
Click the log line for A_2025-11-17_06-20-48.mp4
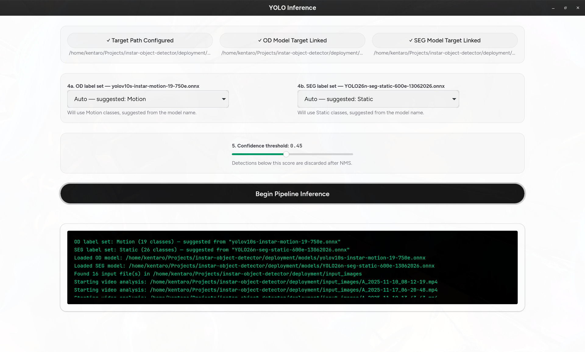256,290
